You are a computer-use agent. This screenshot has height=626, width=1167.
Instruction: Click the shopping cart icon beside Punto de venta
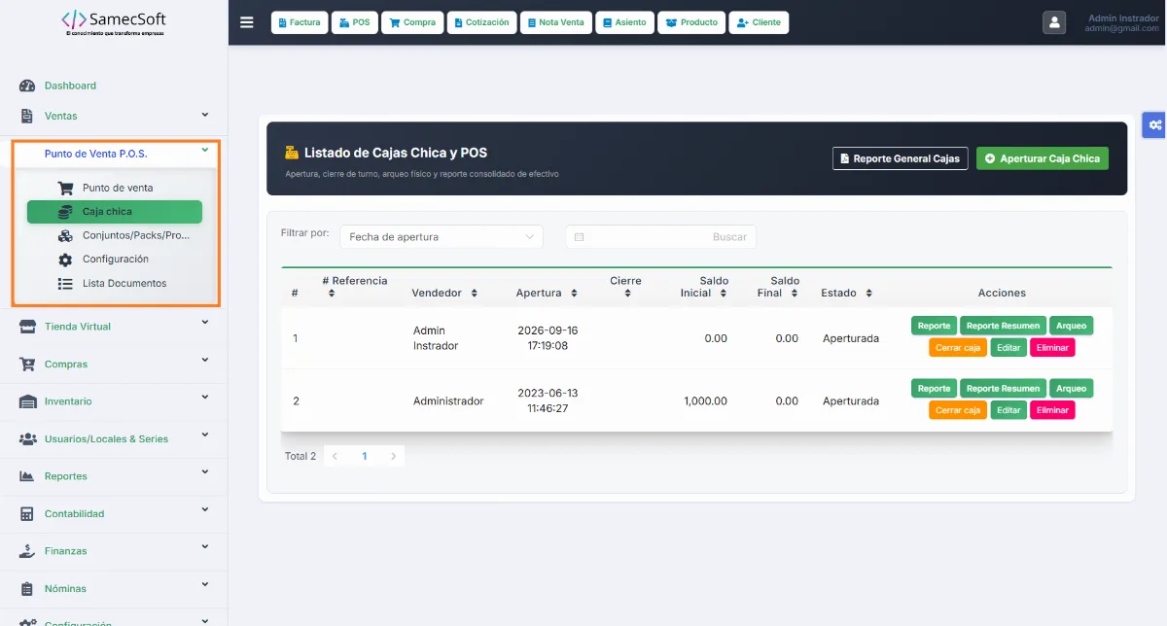(x=65, y=188)
